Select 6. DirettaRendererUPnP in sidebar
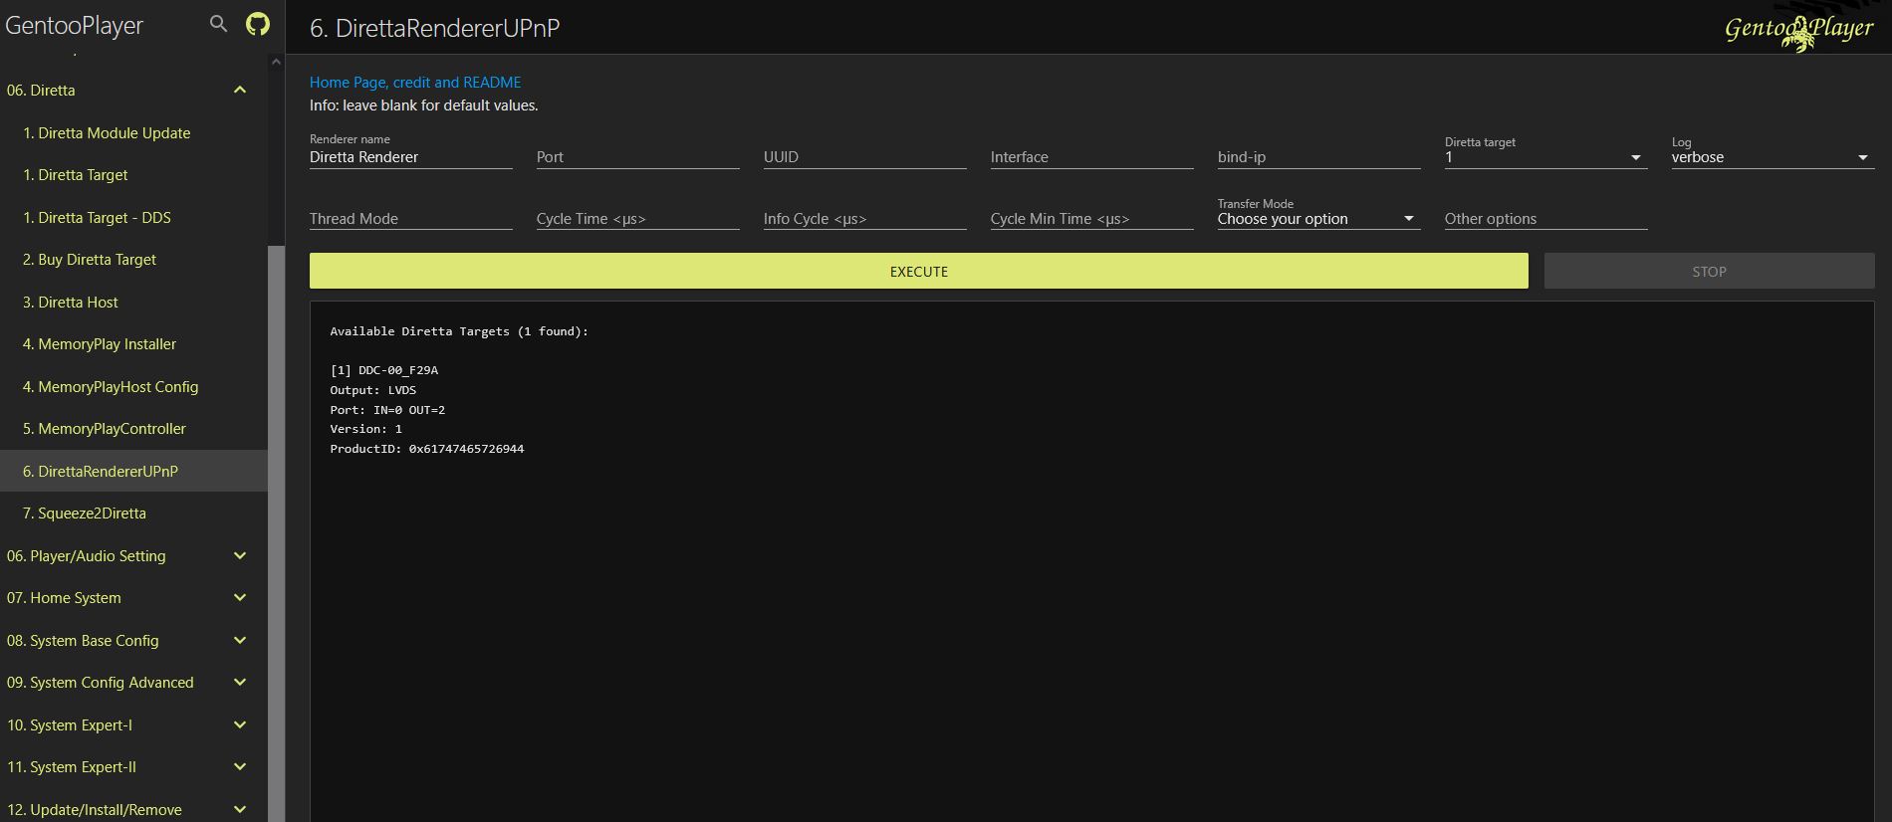The image size is (1892, 822). (133, 472)
